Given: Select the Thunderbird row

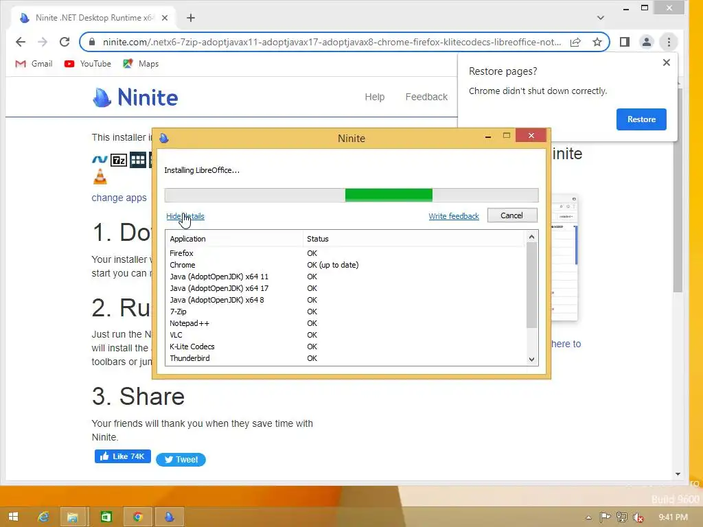Looking at the screenshot, I should (x=345, y=358).
